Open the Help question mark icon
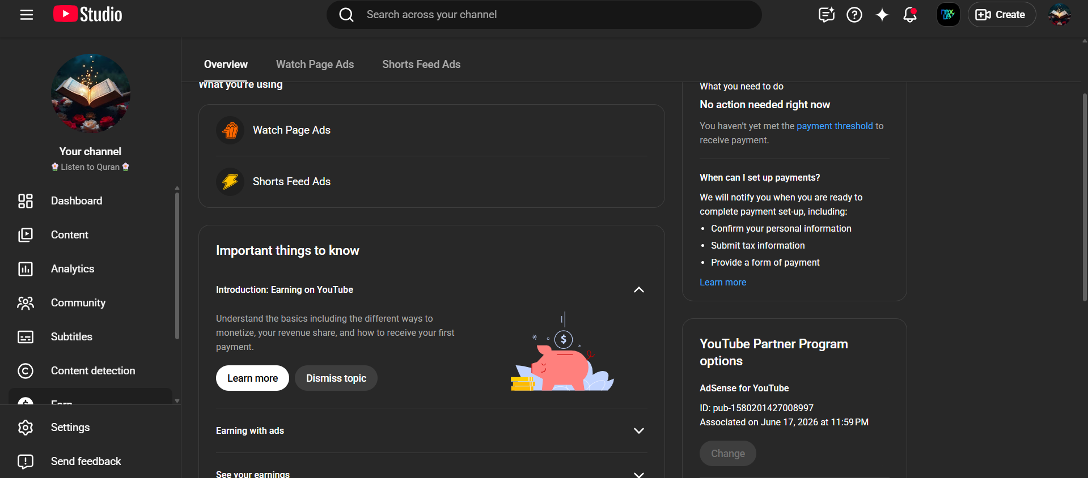Viewport: 1088px width, 478px height. (x=854, y=15)
